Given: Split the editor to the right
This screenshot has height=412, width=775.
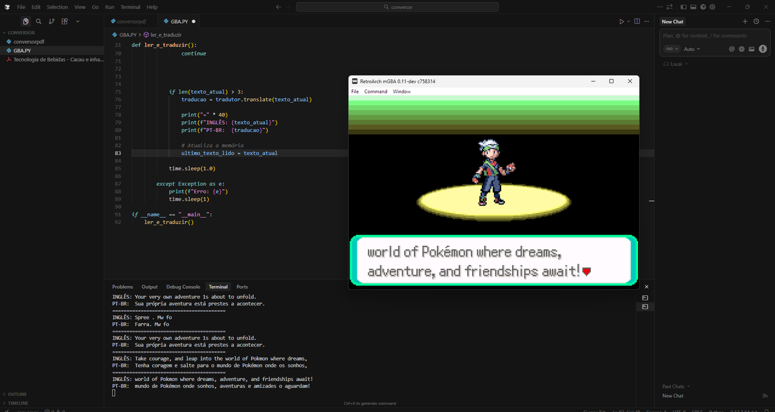Looking at the screenshot, I should [637, 21].
